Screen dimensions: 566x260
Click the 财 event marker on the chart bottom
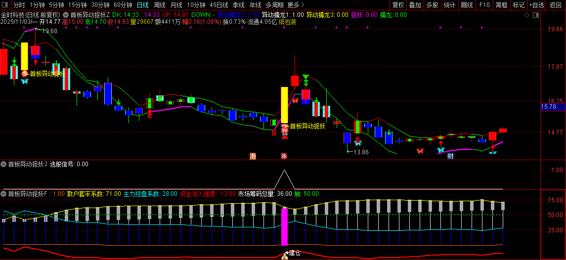450,156
